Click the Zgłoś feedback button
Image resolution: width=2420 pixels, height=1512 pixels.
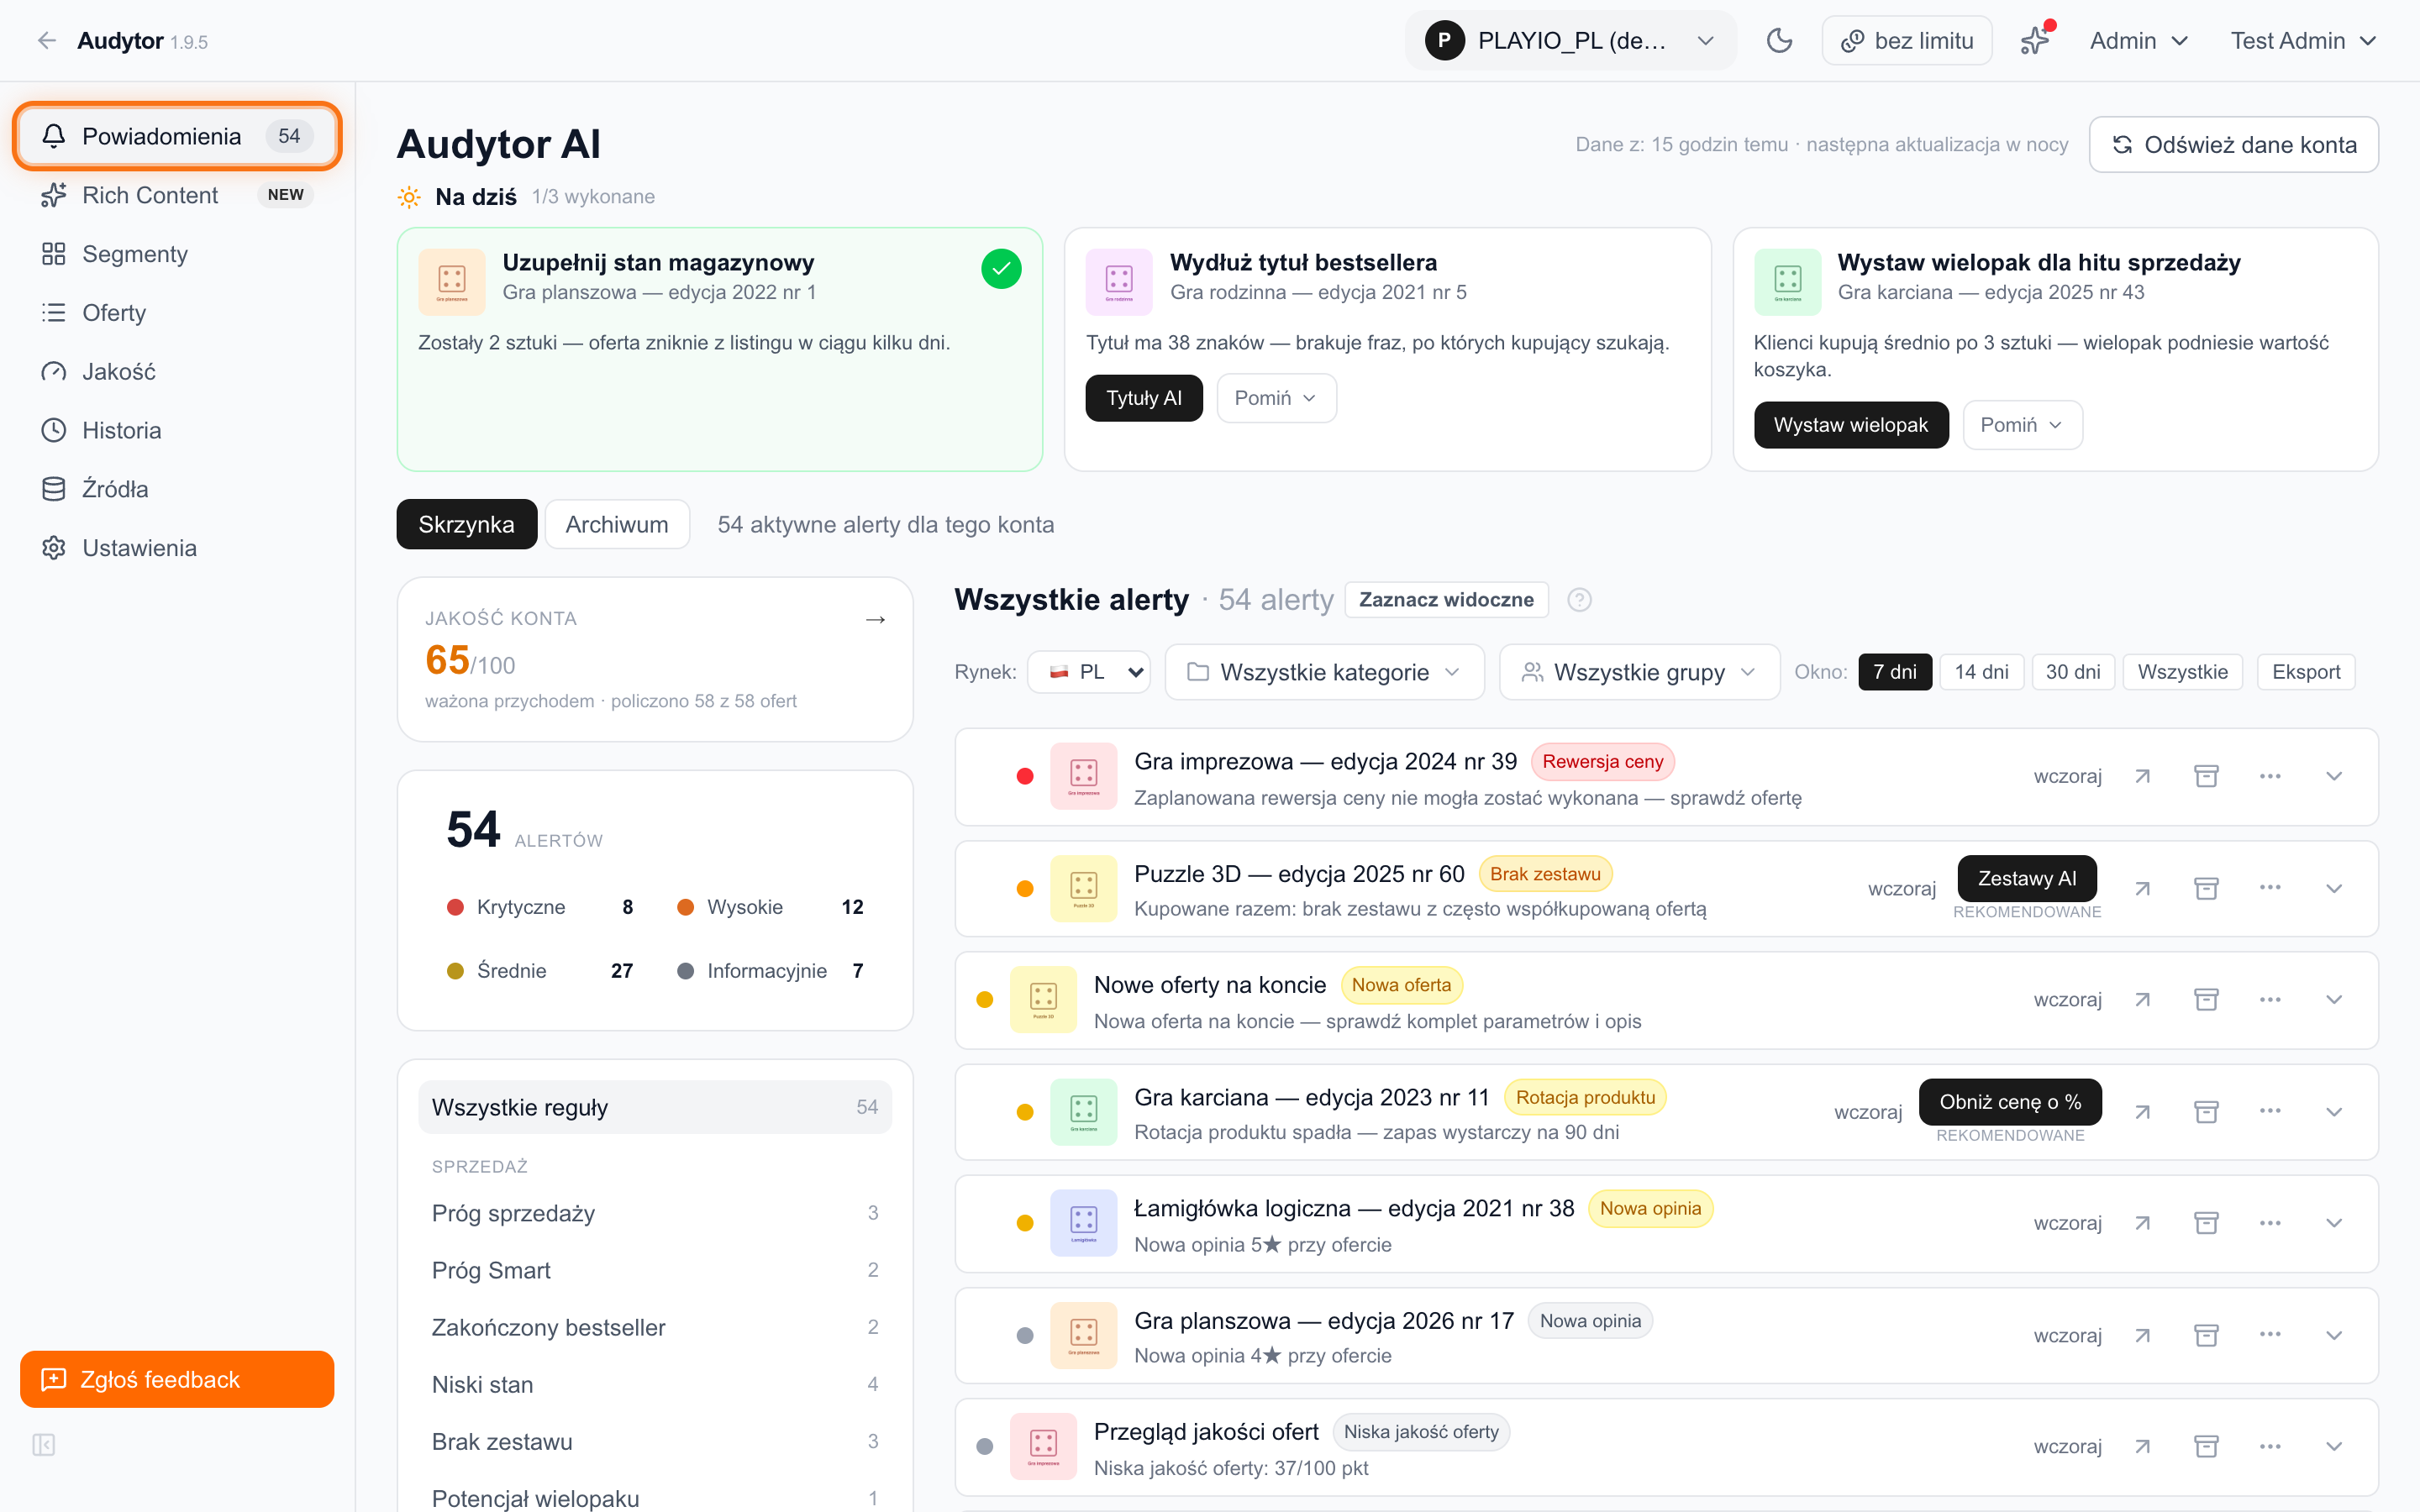177,1379
